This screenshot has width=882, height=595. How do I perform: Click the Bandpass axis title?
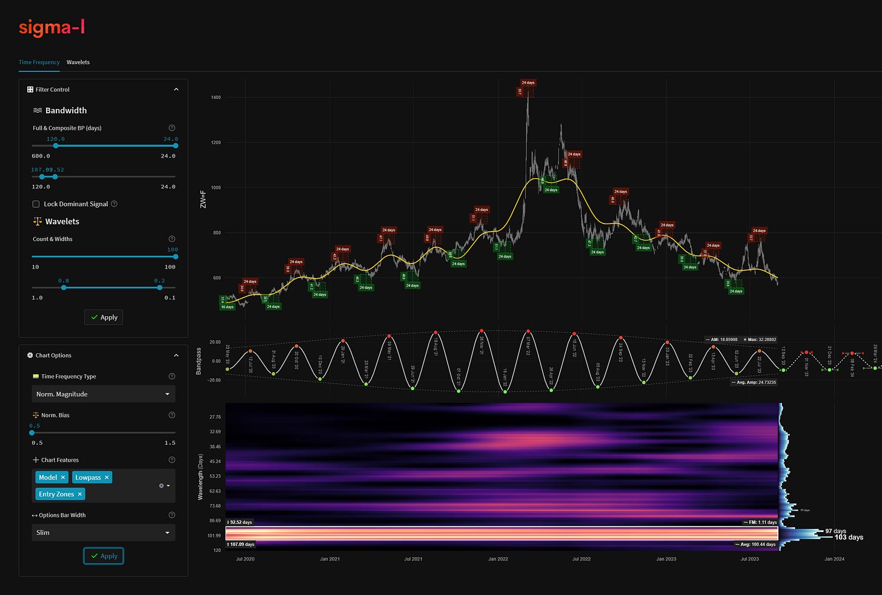(199, 361)
